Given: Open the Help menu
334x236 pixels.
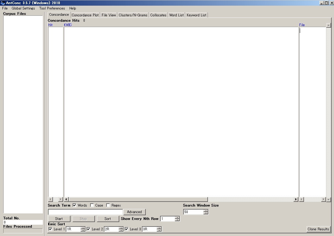Looking at the screenshot, I should [72, 8].
